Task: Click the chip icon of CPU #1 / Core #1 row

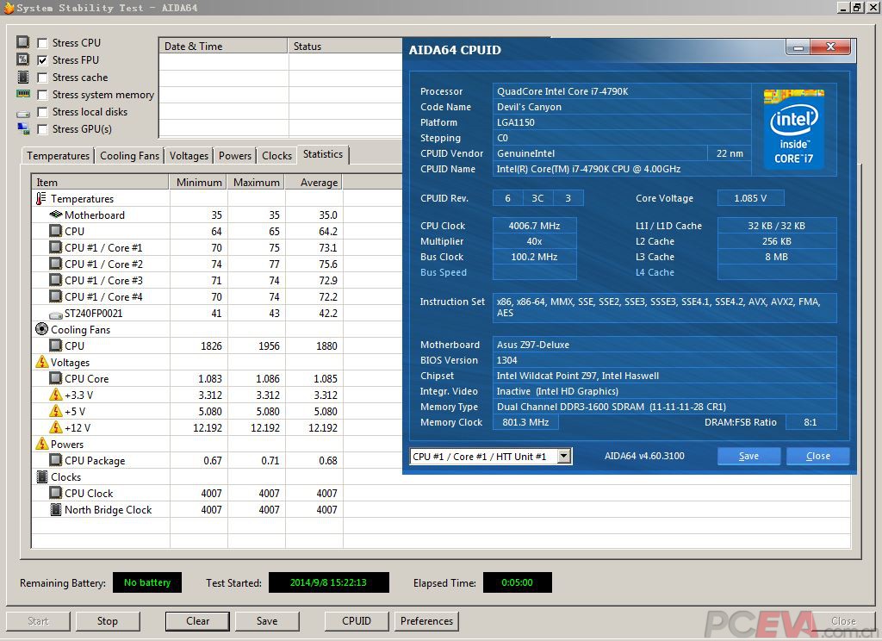Action: coord(56,247)
